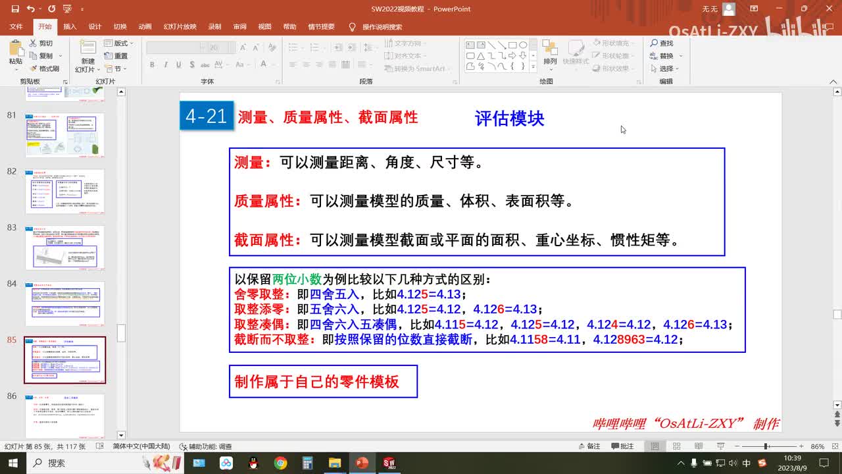Click zoom in plus button in status bar
The width and height of the screenshot is (842, 474).
803,446
